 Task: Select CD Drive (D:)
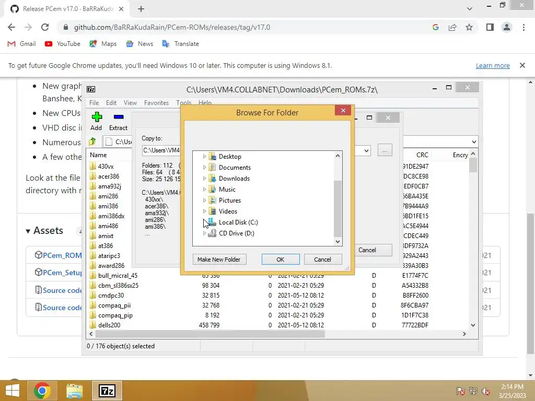pyautogui.click(x=237, y=233)
